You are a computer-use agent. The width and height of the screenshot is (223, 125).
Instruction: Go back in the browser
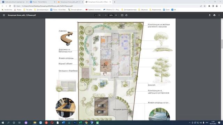2,6
